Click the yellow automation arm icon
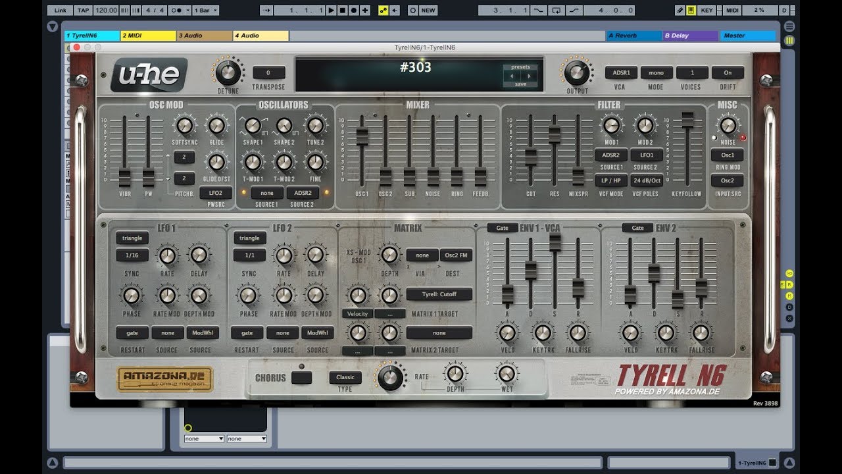Image resolution: width=842 pixels, height=474 pixels. (x=384, y=11)
